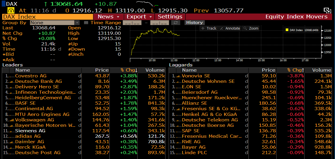Activate the chart Zoom magnifier tool
Image resolution: width=335 pixels, height=159 pixels.
[x=251, y=28]
